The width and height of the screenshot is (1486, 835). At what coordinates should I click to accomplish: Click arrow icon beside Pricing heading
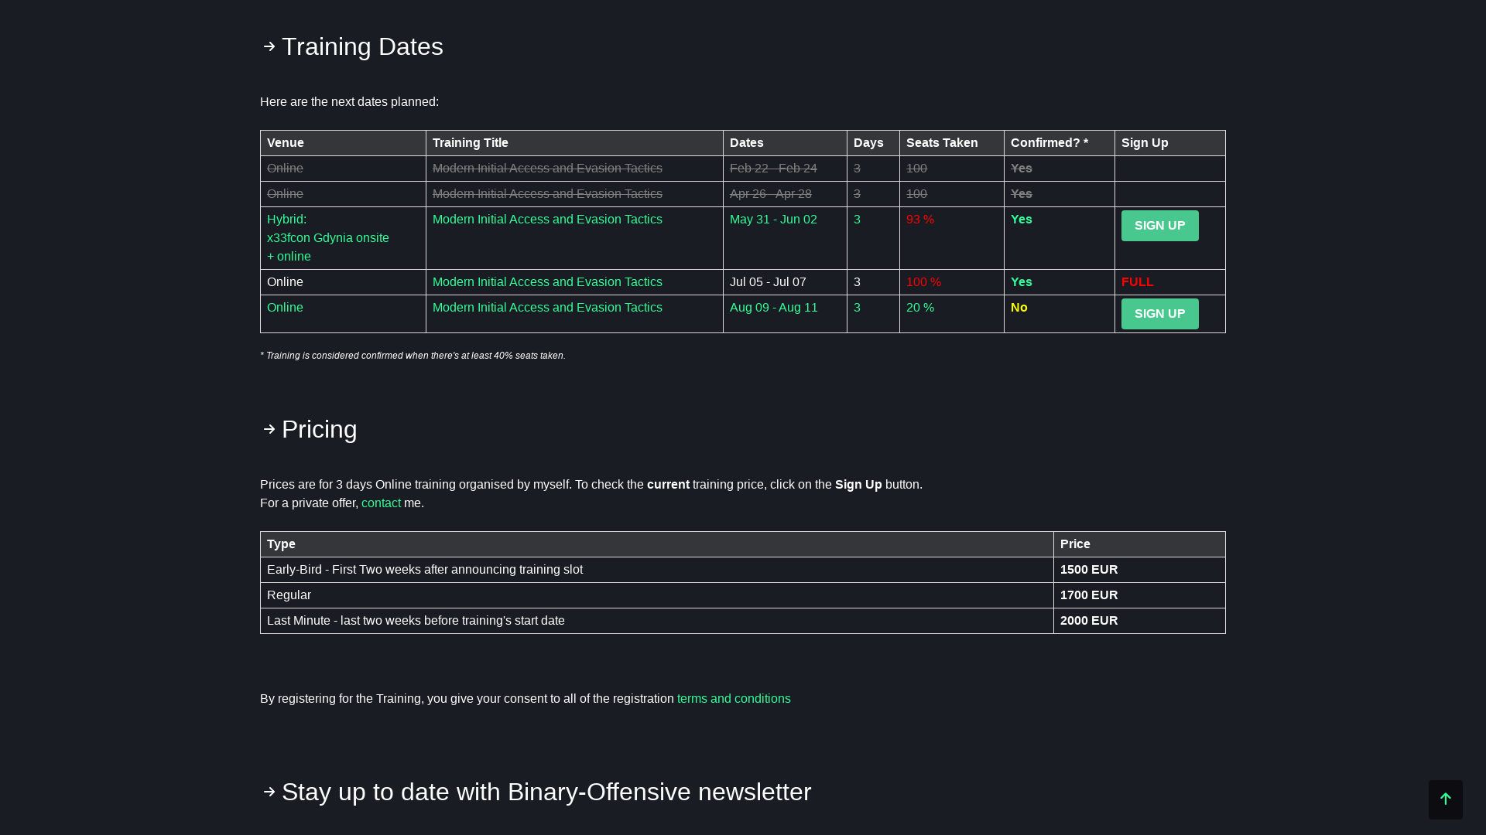pos(269,429)
